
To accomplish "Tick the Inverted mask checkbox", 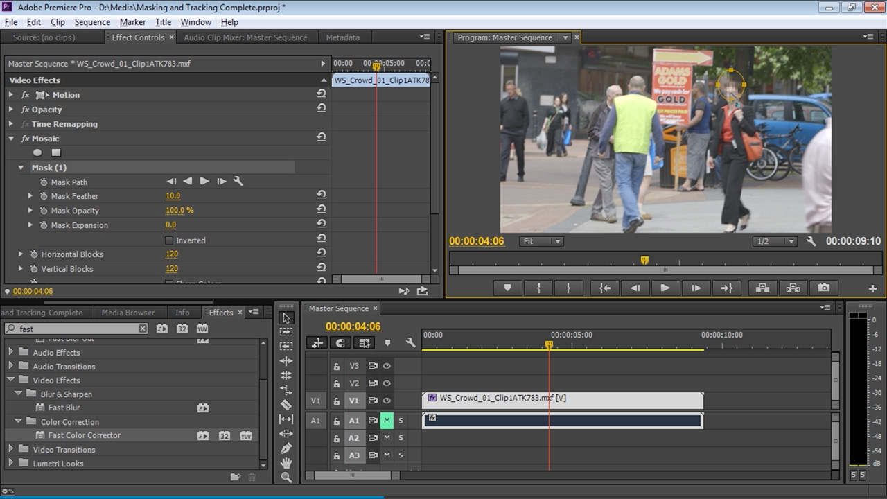I will pos(169,240).
